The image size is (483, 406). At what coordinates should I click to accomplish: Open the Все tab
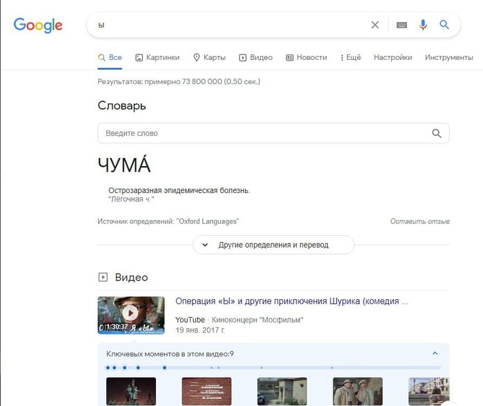(x=110, y=58)
